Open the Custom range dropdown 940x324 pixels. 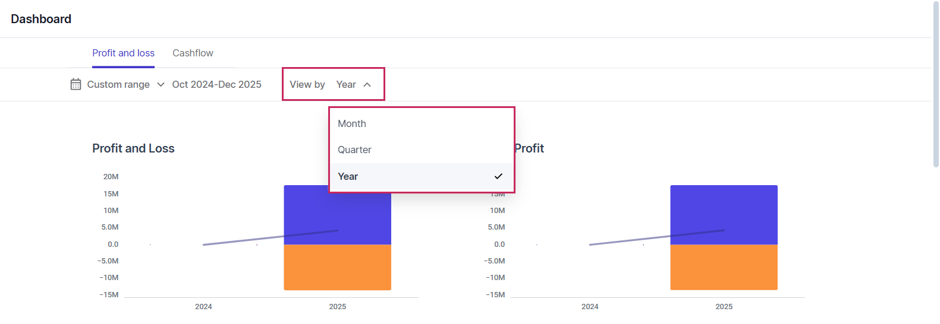point(118,84)
